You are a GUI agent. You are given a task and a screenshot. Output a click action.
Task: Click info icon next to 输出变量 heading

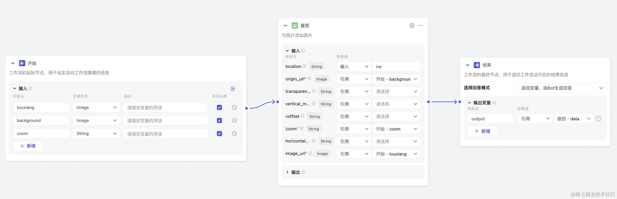(x=494, y=103)
